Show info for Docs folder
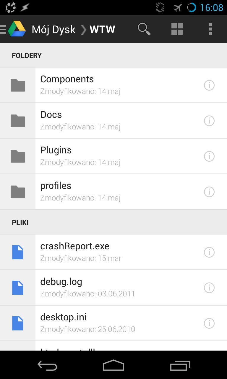The image size is (227, 379). point(209,121)
